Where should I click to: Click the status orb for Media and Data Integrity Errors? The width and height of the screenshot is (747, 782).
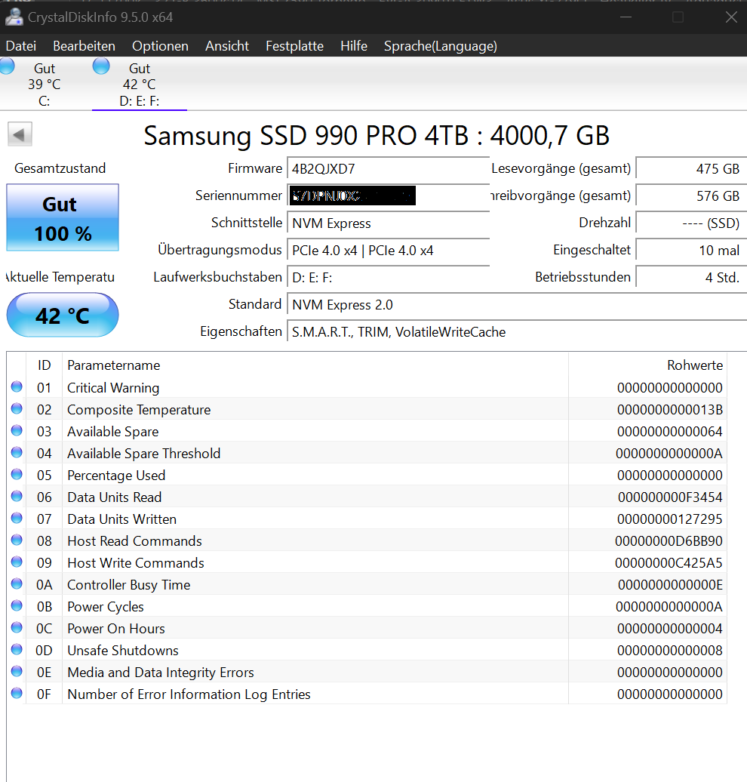coord(17,671)
